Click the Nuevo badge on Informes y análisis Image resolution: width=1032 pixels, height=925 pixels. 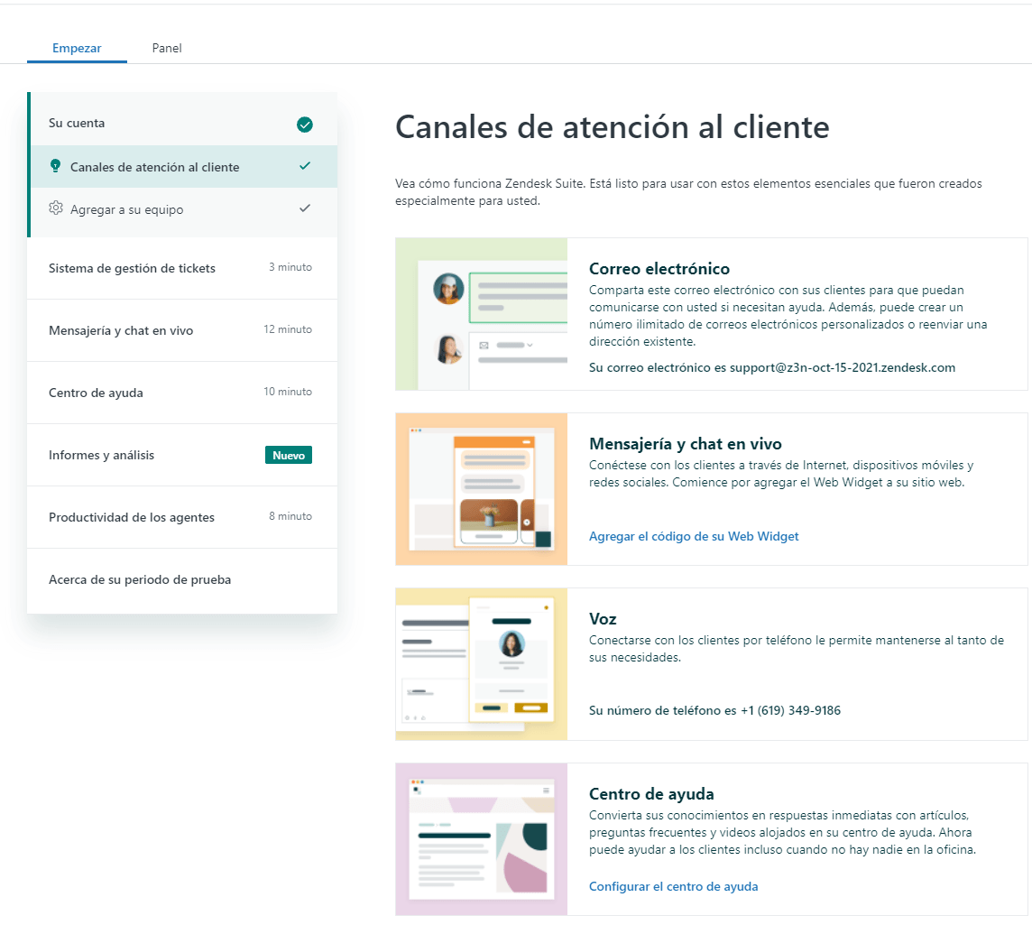point(288,455)
